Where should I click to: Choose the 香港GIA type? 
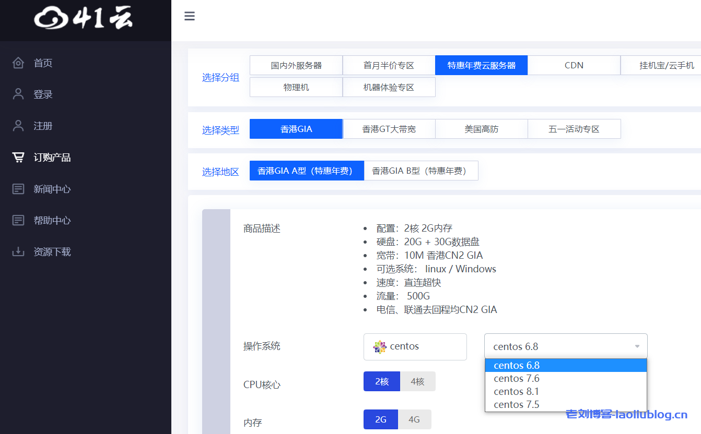pos(296,129)
